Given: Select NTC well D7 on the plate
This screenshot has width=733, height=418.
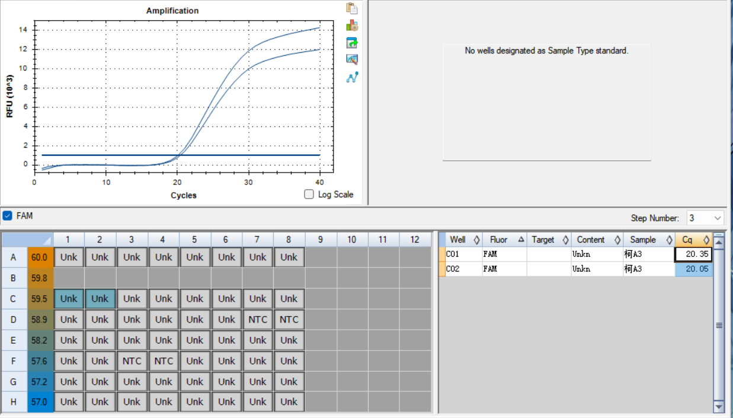Looking at the screenshot, I should tap(258, 320).
